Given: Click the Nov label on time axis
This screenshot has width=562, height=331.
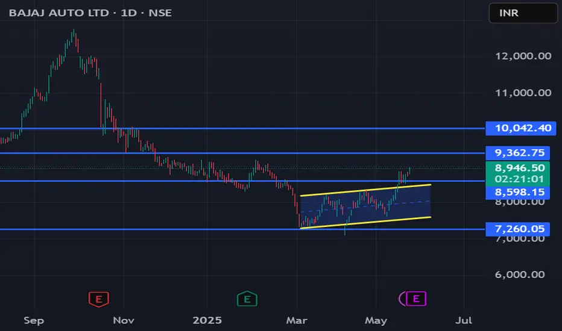Looking at the screenshot, I should point(124,320).
